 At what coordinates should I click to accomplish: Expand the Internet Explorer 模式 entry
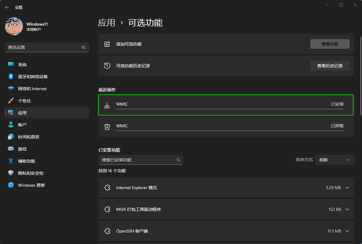pyautogui.click(x=347, y=188)
